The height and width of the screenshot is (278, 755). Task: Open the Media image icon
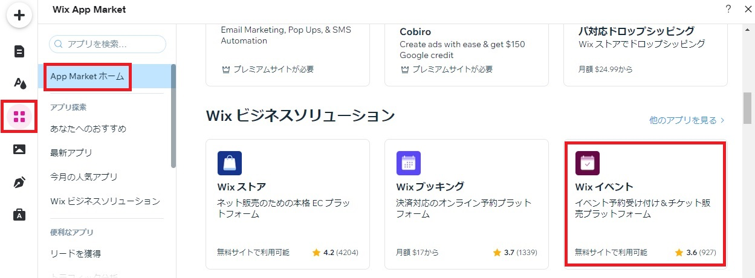coord(19,149)
